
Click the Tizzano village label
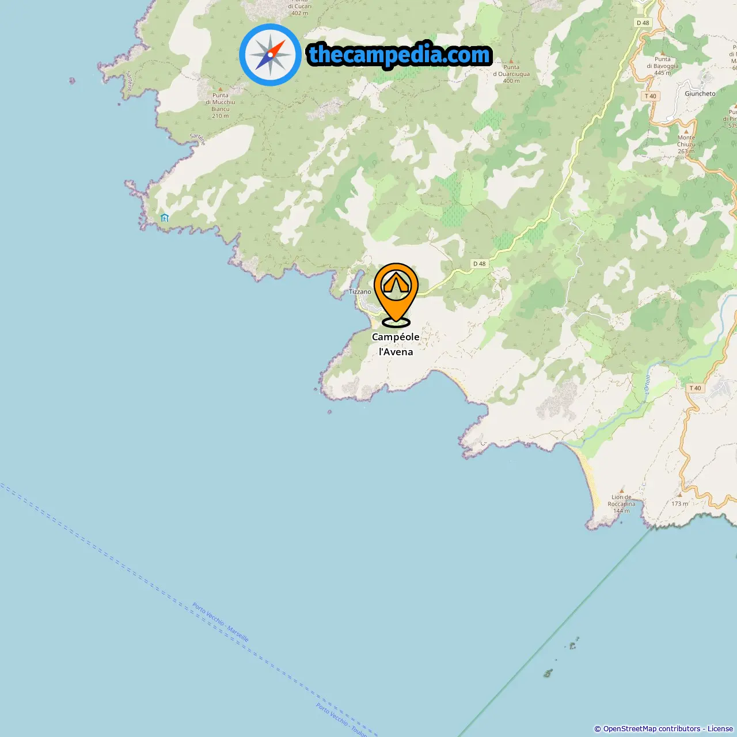[360, 292]
